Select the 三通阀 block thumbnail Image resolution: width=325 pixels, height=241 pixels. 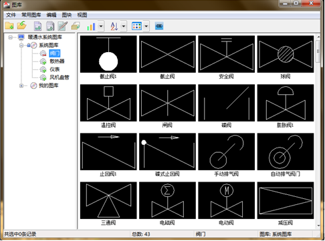(108, 200)
